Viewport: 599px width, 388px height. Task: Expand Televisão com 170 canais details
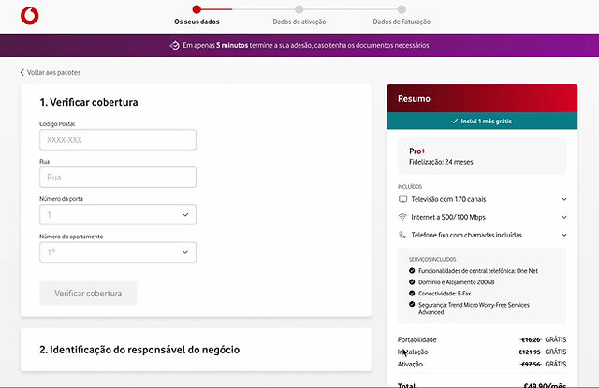[564, 199]
